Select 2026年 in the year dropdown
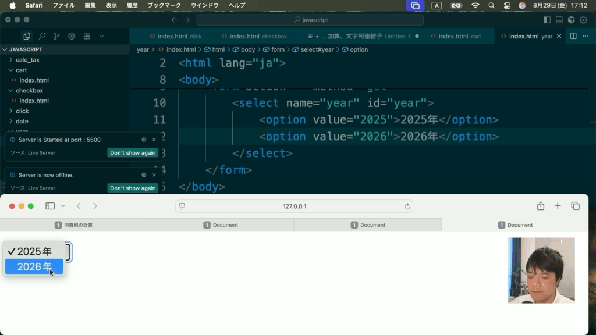 coord(34,267)
